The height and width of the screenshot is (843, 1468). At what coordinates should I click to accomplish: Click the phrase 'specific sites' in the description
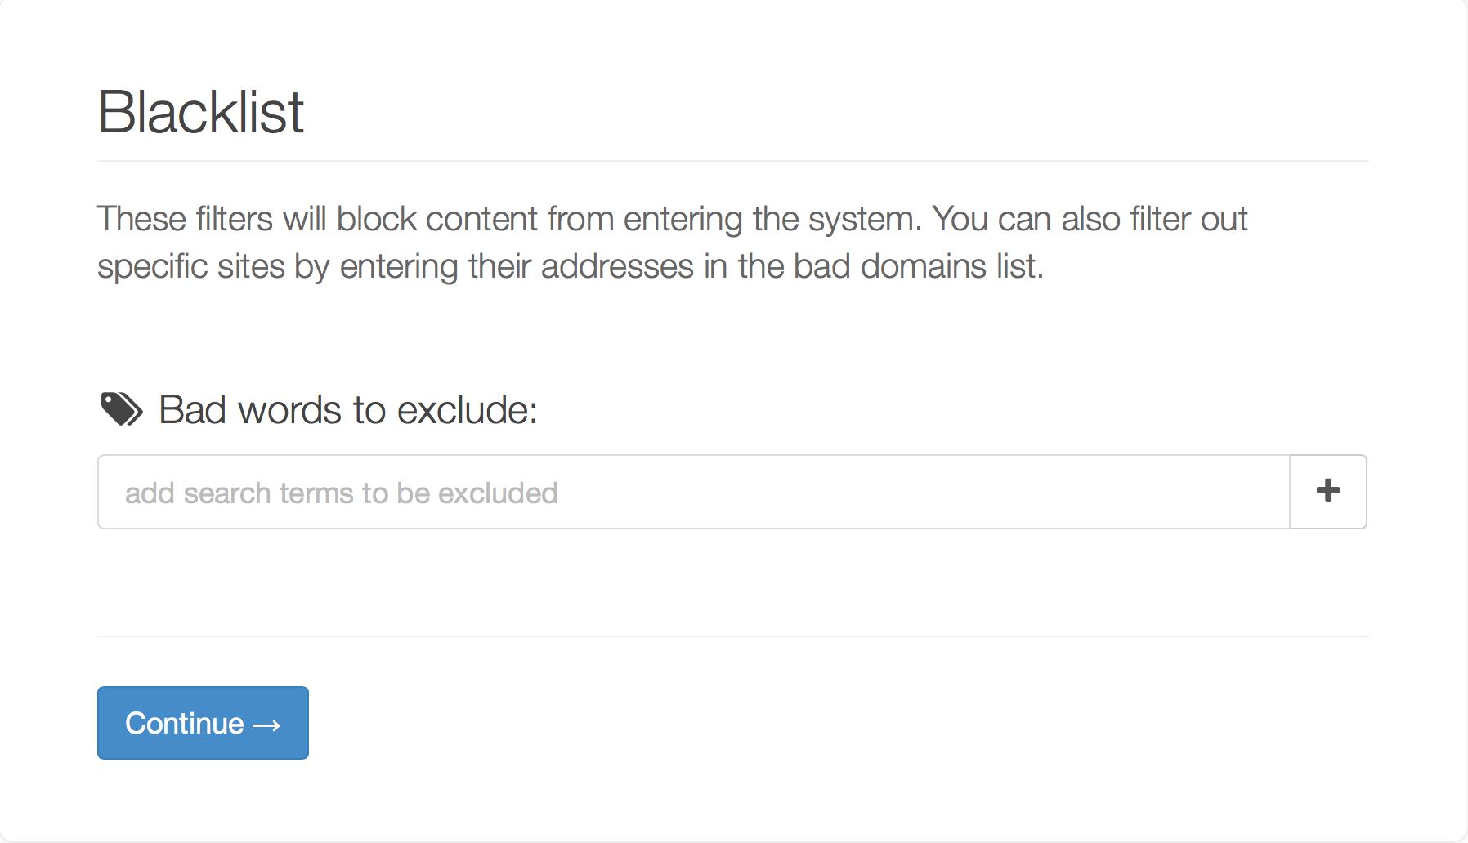point(190,266)
